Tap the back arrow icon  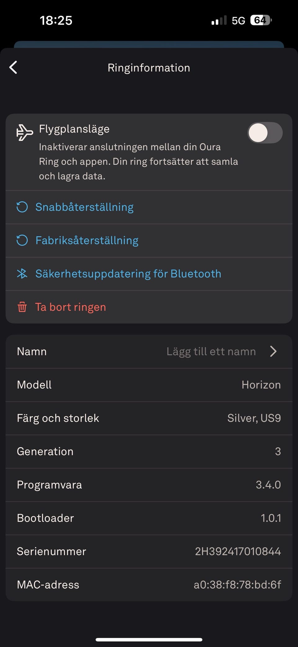[x=13, y=67]
